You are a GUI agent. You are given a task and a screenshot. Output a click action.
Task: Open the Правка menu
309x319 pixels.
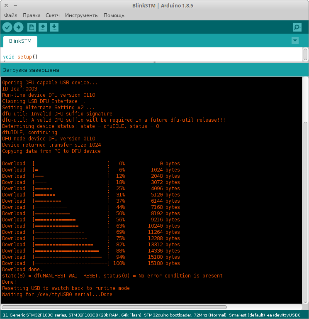[32, 15]
